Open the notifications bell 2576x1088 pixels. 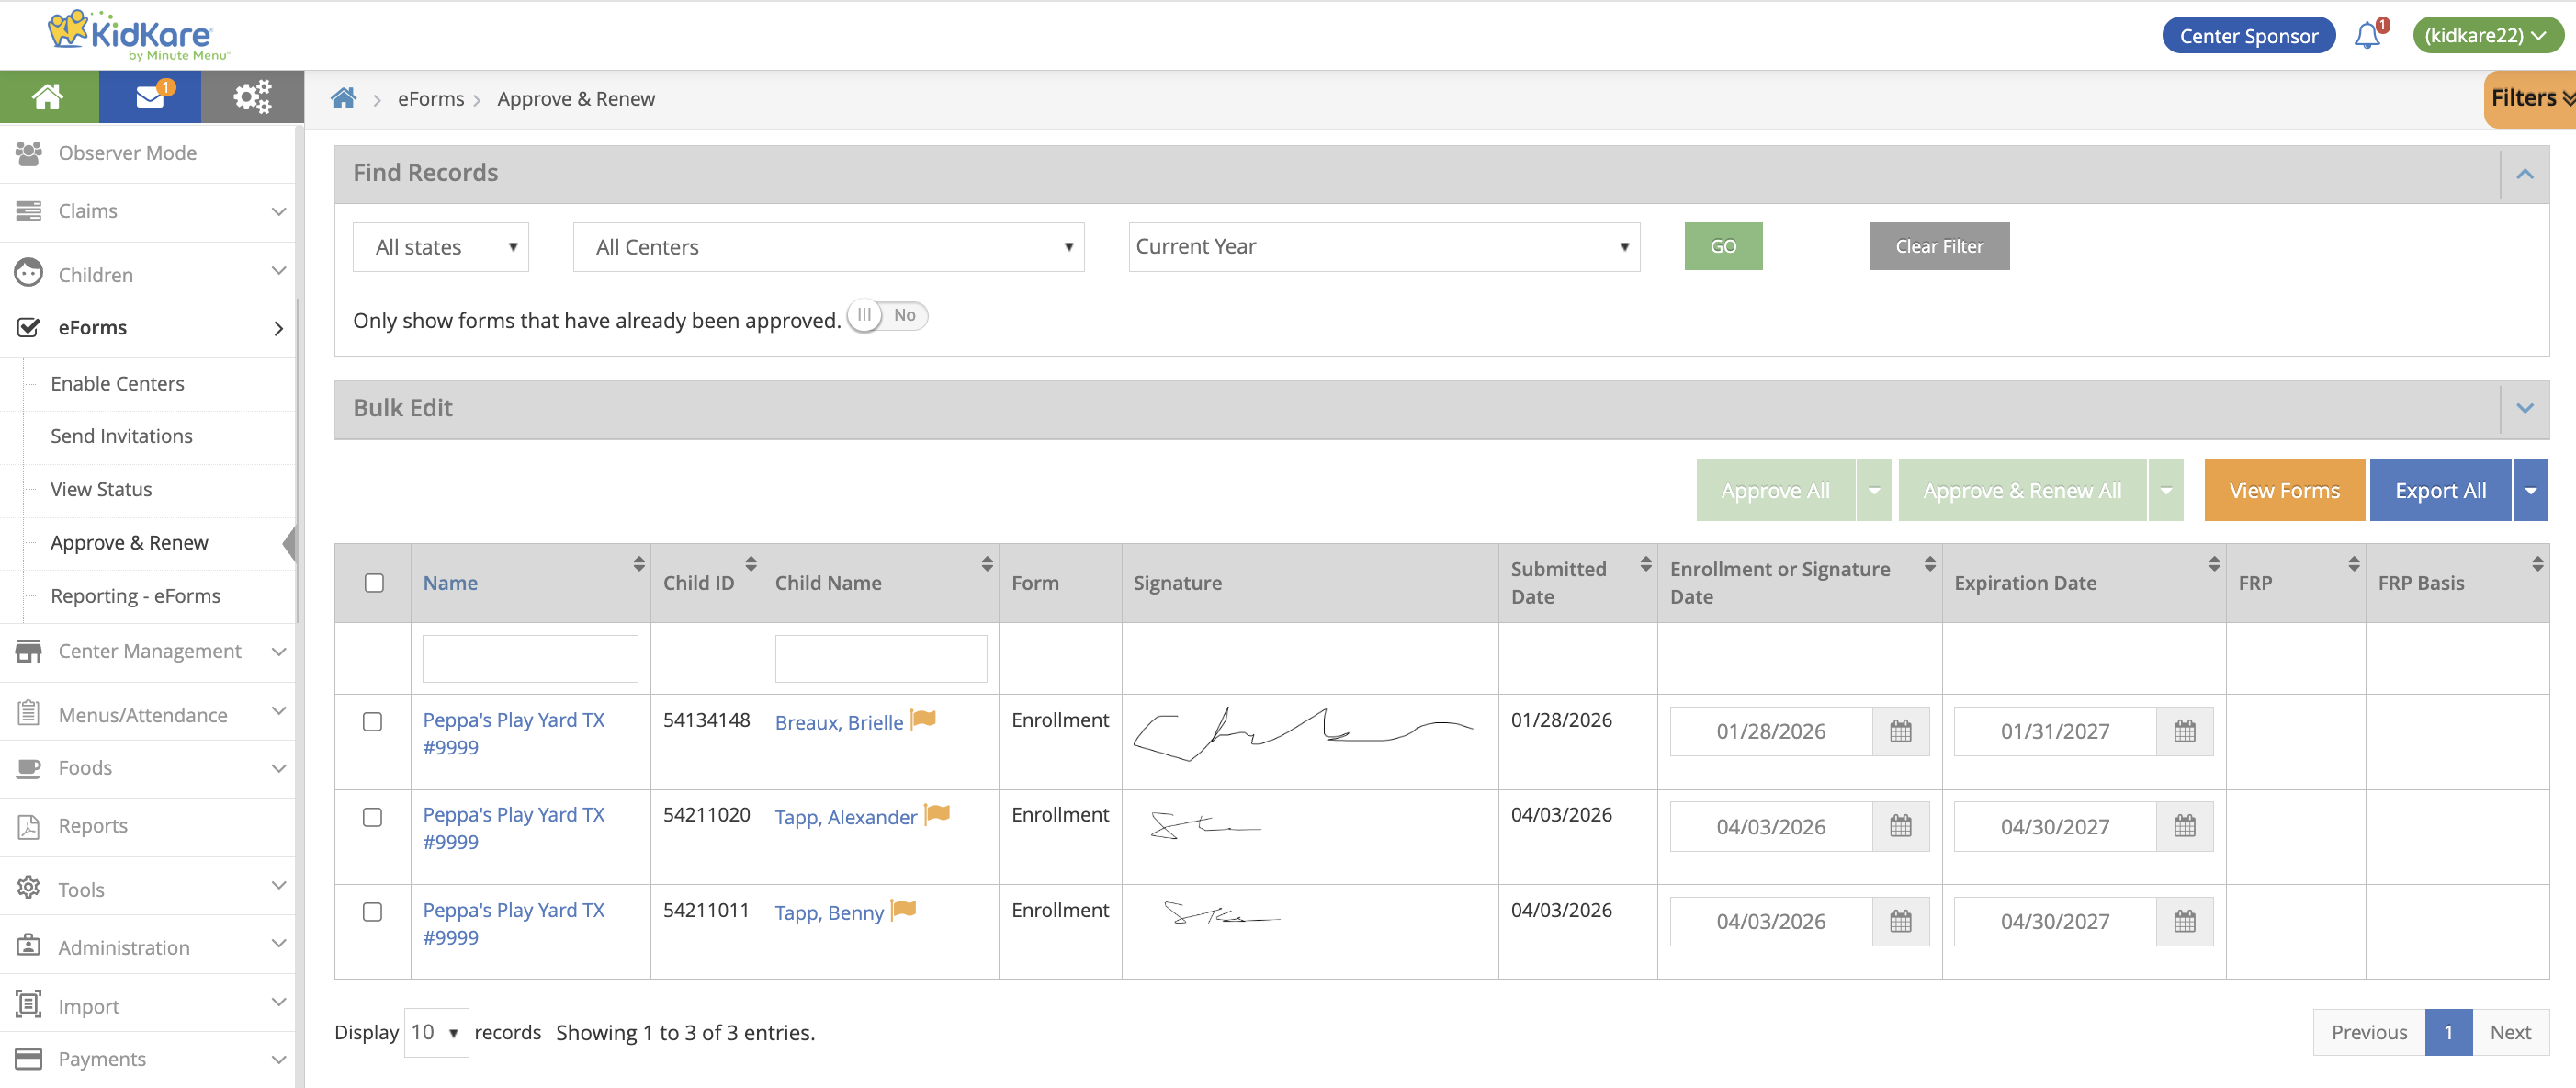(2366, 36)
